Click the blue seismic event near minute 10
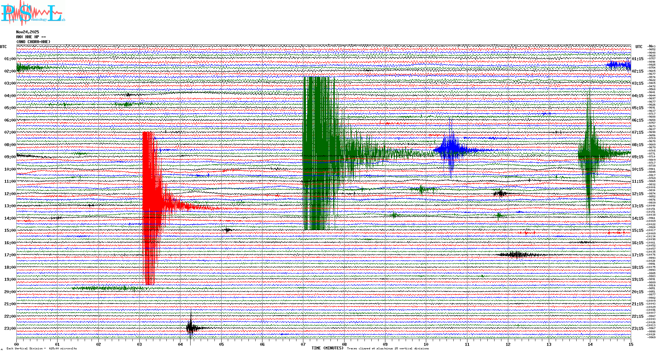The height and width of the screenshot is (353, 657). pos(451,149)
